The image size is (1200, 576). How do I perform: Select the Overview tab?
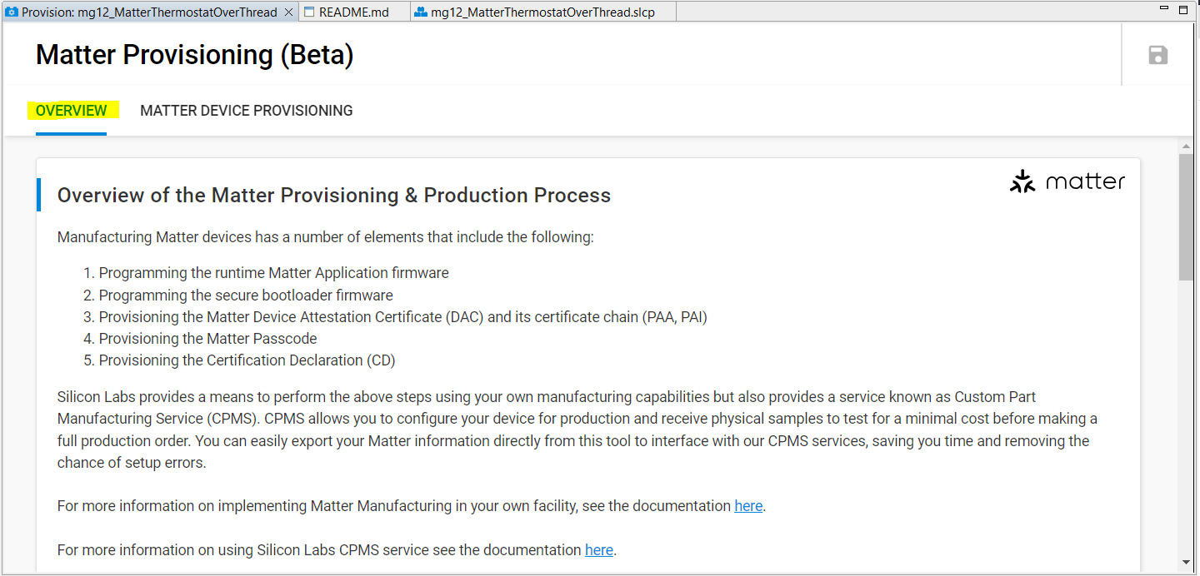point(72,111)
